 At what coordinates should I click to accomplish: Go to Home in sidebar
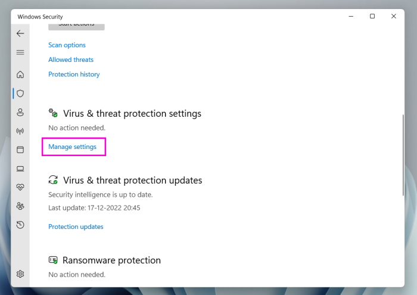pos(20,74)
